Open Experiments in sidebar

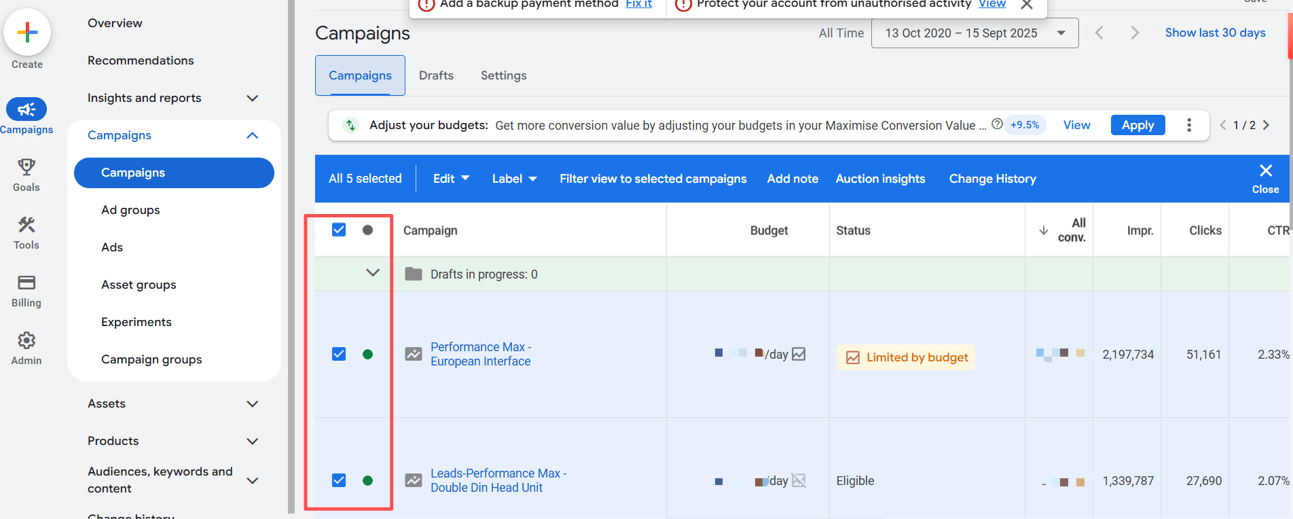136,322
